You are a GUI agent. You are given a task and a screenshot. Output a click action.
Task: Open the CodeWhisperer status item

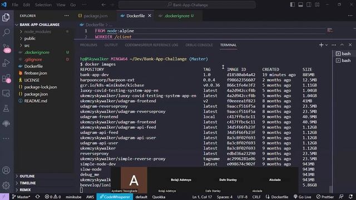coord(115,197)
